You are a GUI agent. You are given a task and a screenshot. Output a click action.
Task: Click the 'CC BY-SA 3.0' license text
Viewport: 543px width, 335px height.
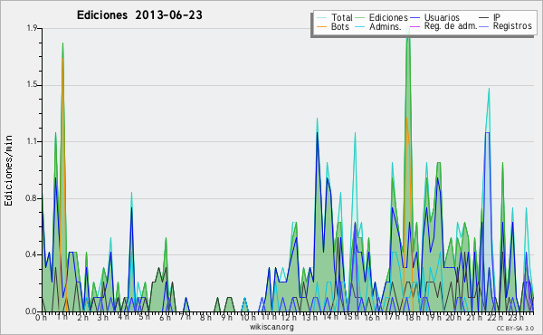(x=515, y=328)
